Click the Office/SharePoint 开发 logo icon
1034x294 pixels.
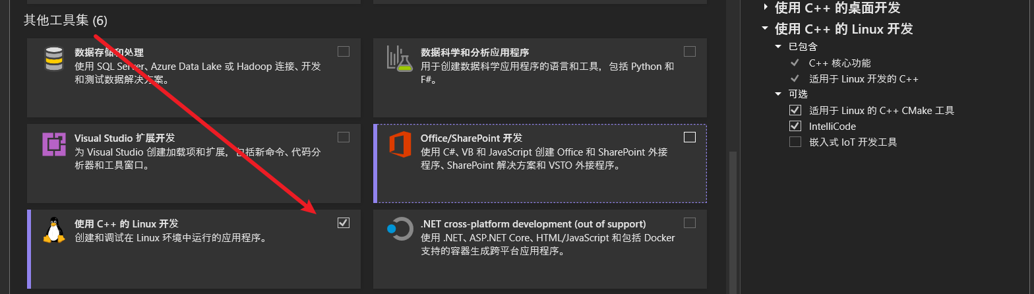[400, 144]
